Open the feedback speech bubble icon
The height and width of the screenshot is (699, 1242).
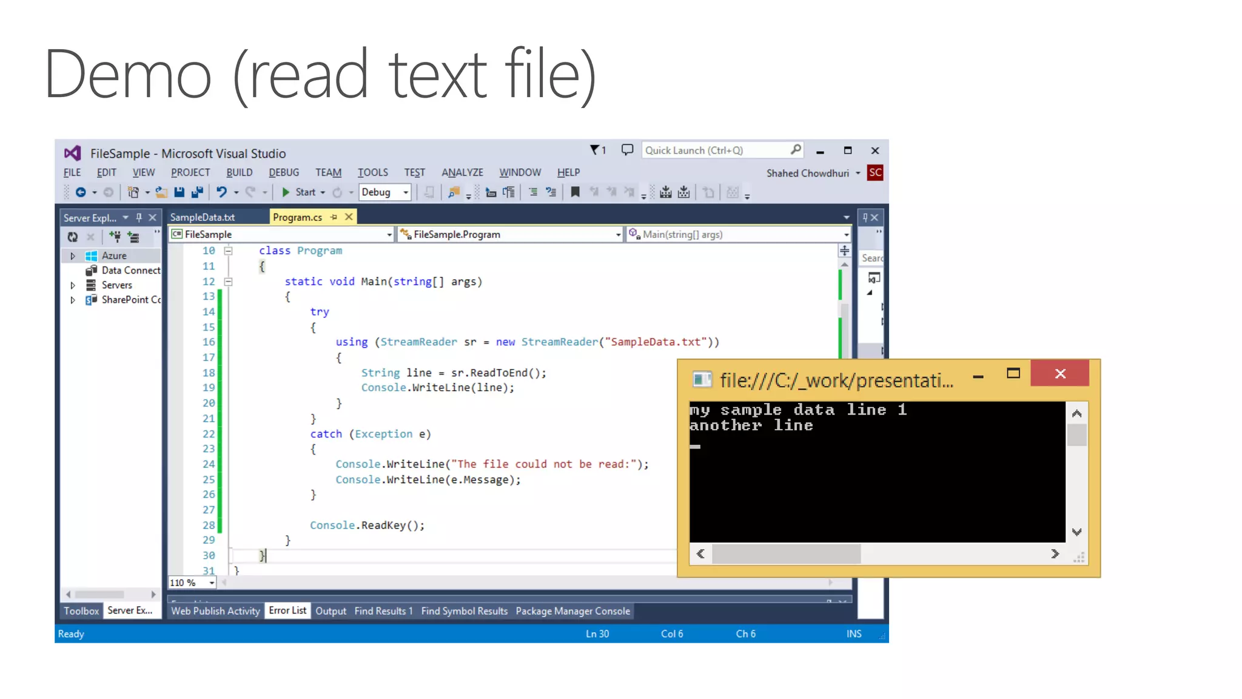[x=627, y=150]
